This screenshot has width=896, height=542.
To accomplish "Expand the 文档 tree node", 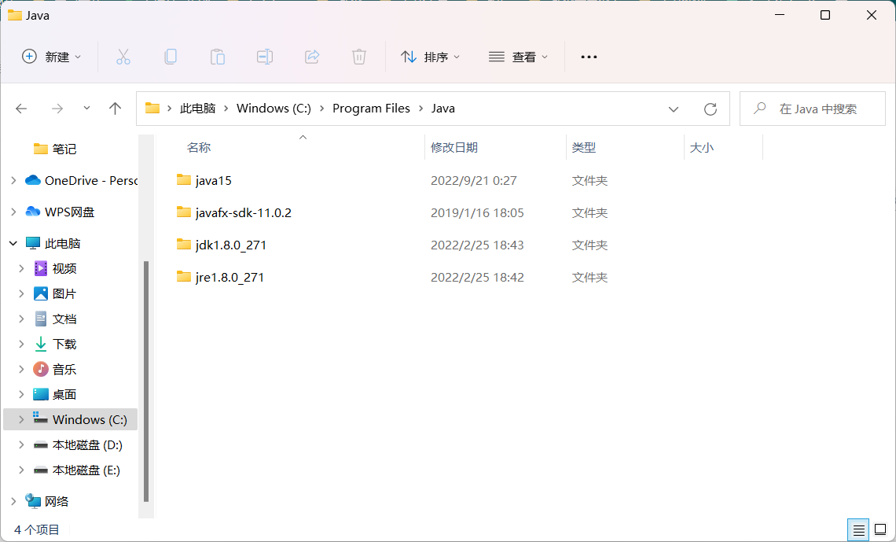I will [21, 319].
